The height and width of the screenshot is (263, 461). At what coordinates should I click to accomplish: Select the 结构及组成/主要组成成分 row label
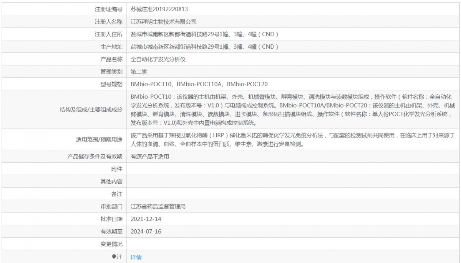pyautogui.click(x=91, y=109)
